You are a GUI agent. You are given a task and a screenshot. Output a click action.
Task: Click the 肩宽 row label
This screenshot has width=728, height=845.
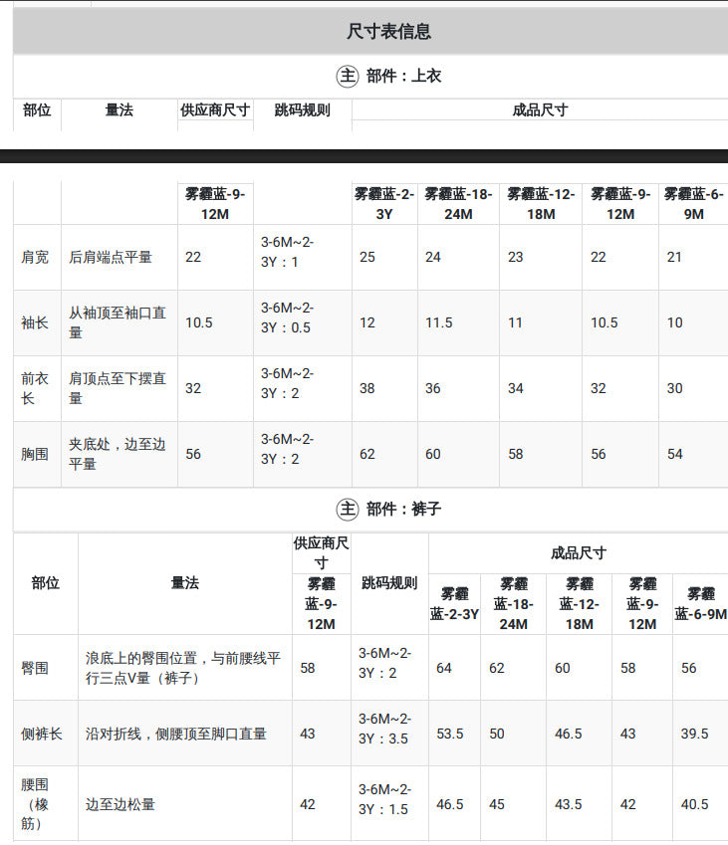35,257
